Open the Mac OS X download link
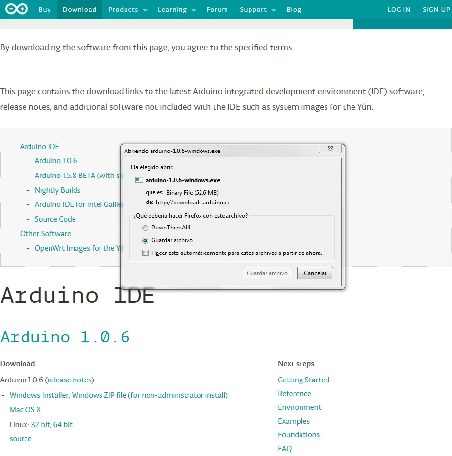The width and height of the screenshot is (452, 456). click(x=25, y=410)
